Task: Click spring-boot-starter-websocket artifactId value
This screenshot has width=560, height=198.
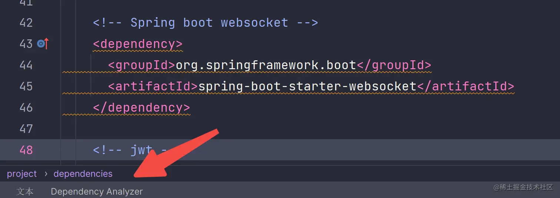Action: click(307, 86)
